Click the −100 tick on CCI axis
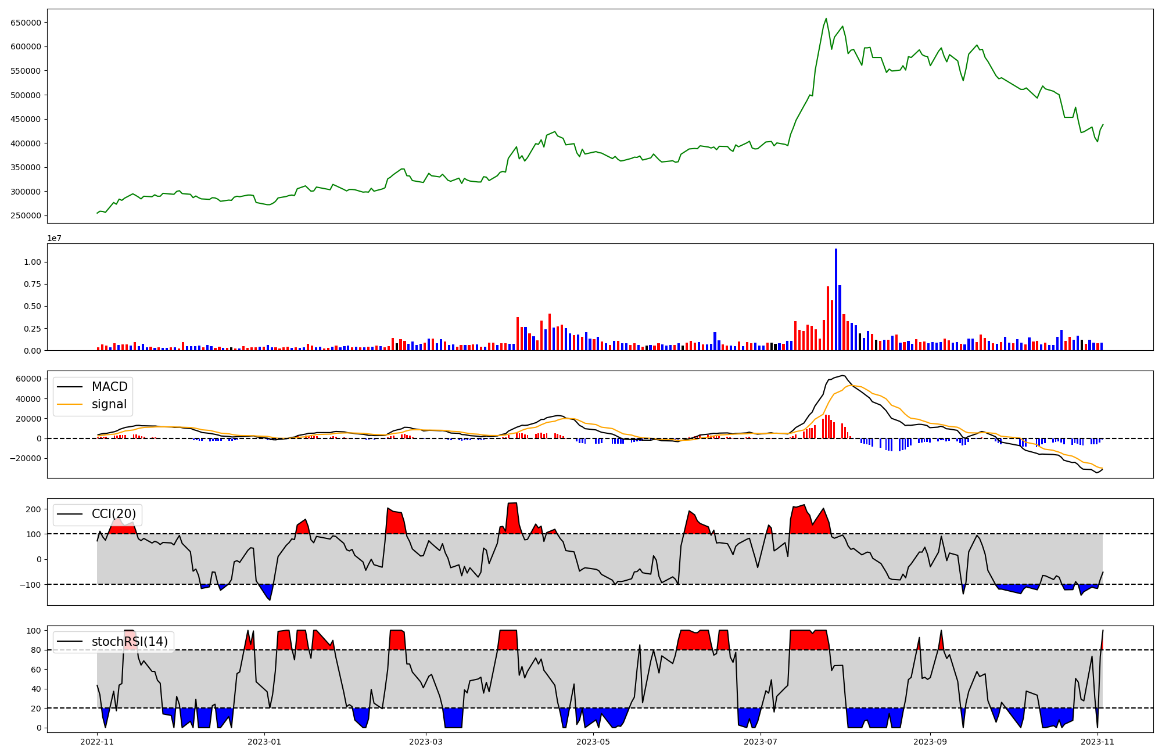Viewport: 1162px width, 755px height. 29,585
